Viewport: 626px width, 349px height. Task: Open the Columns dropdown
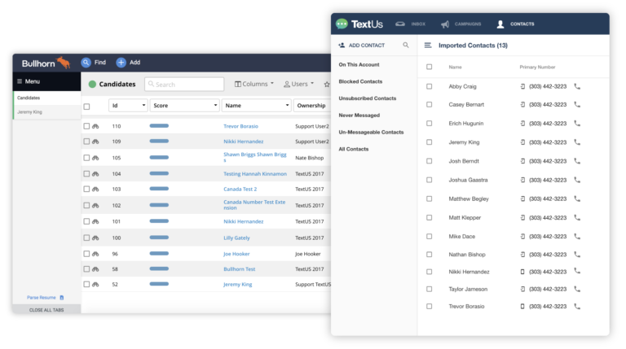click(x=254, y=84)
